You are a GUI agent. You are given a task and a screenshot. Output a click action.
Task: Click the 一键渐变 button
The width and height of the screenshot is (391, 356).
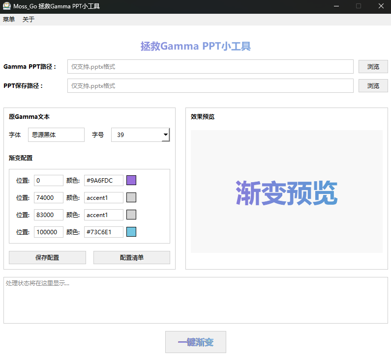pos(196,342)
